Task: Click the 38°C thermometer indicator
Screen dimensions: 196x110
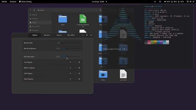Action: tap(174, 2)
